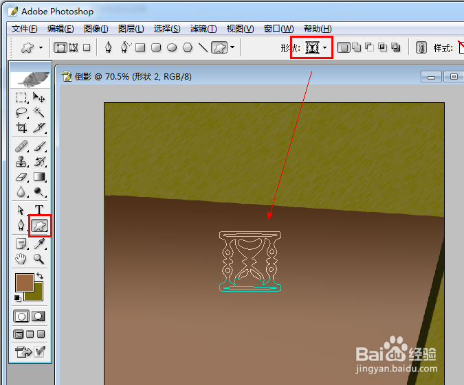Toggle Subtract from Shape Area option
The height and width of the screenshot is (385, 464).
click(x=370, y=47)
